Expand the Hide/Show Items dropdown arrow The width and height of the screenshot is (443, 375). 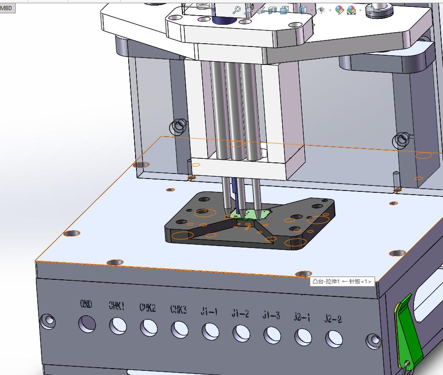click(329, 11)
